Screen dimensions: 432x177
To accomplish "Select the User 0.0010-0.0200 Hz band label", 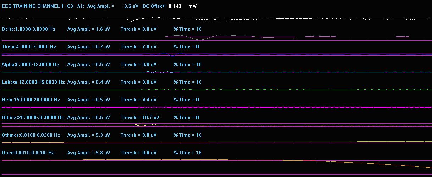I will 28,153.
